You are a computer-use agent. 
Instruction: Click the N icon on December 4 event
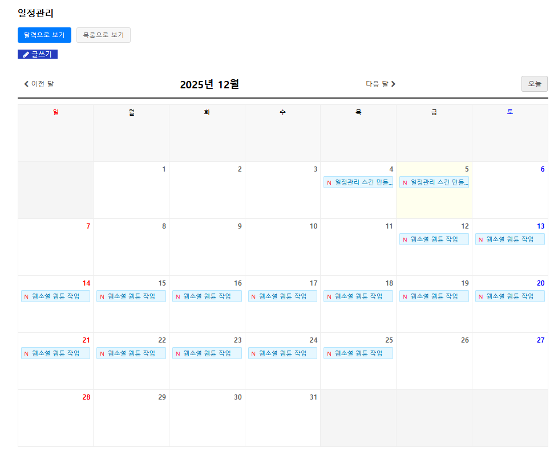tap(329, 182)
